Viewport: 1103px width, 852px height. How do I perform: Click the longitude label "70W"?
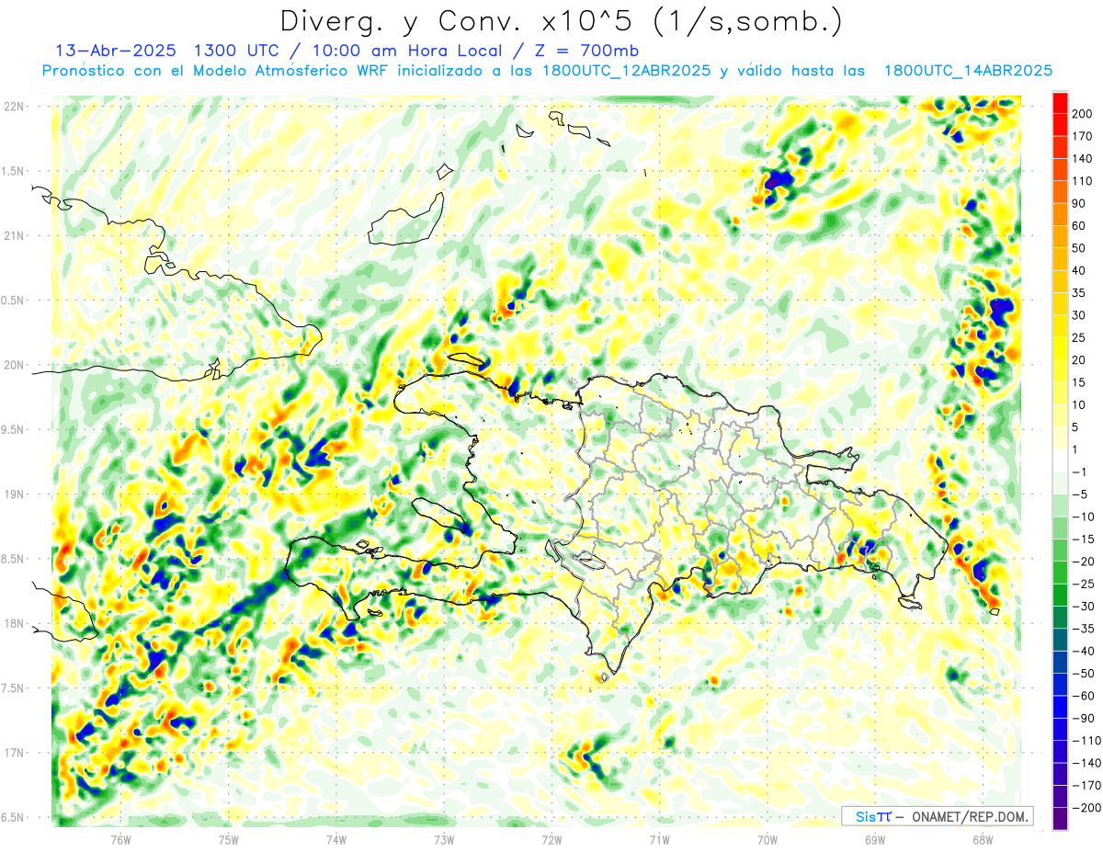[767, 840]
